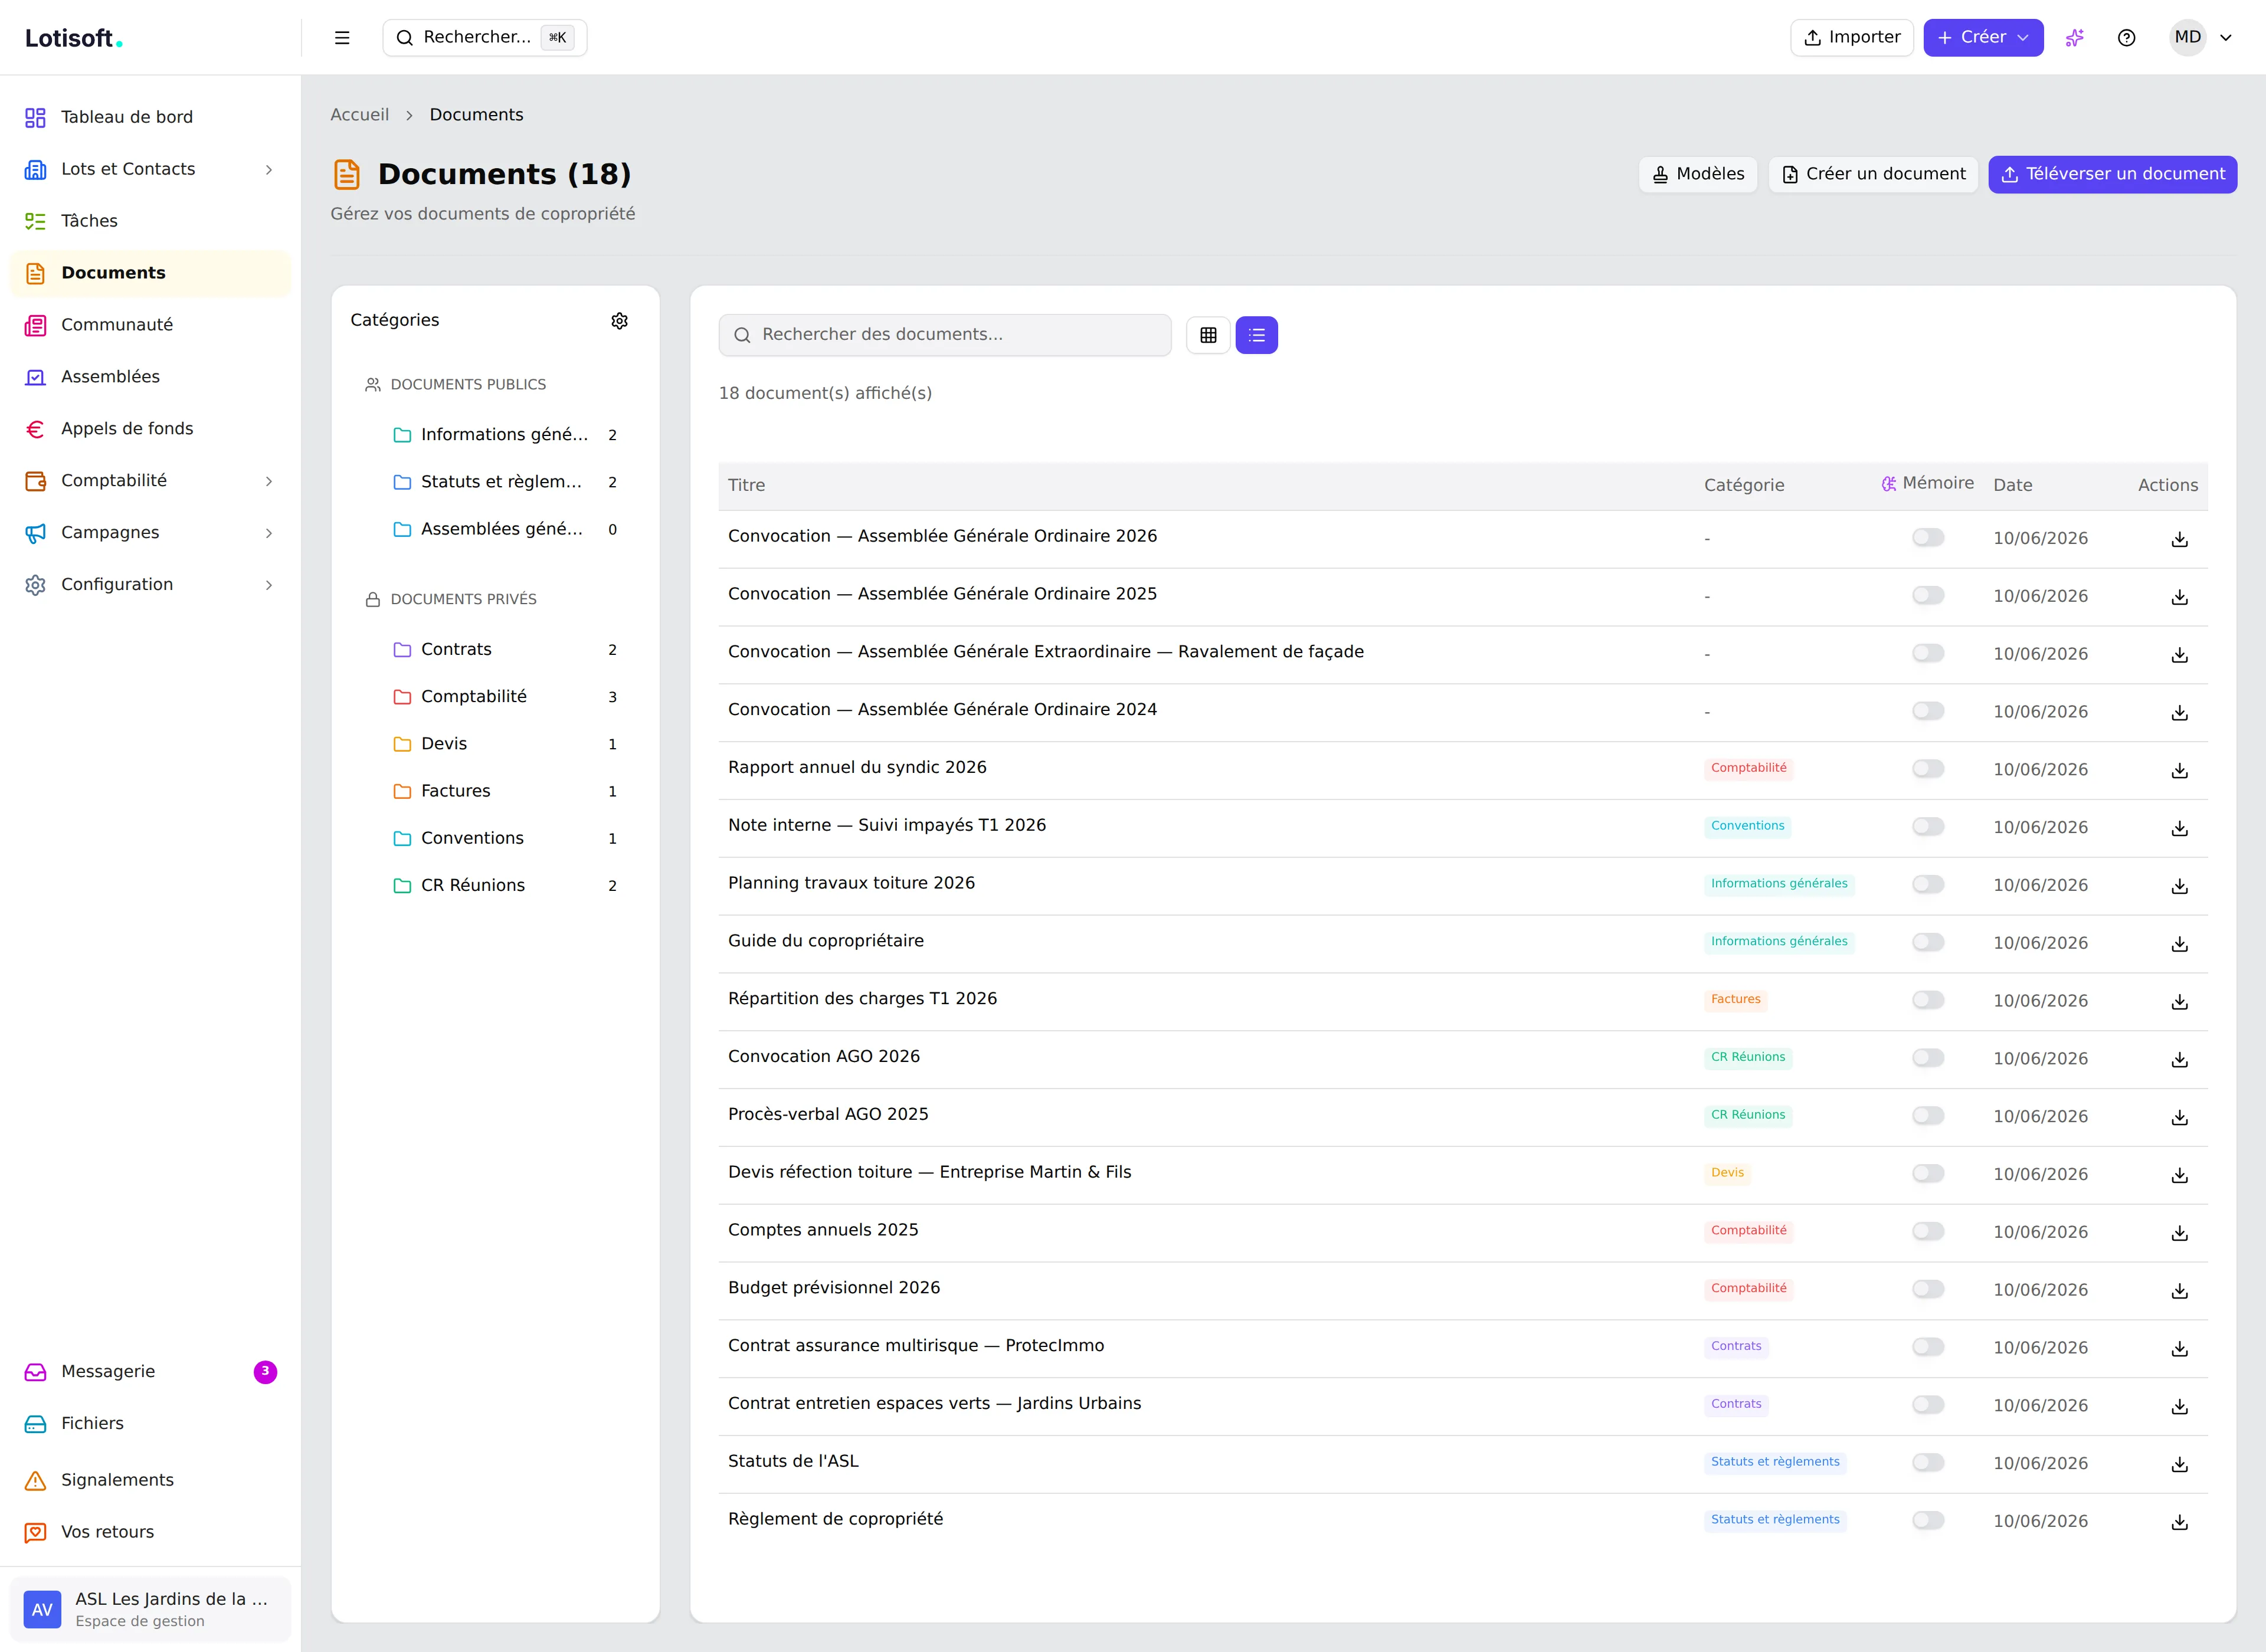Viewport: 2266px width, 1652px height.
Task: Sort by the Titre column header
Action: coord(747,485)
